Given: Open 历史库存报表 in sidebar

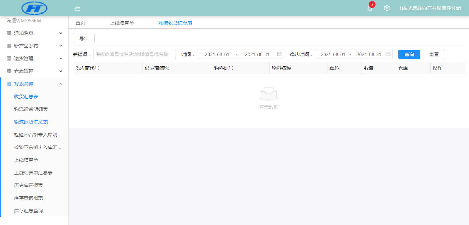Looking at the screenshot, I should (28, 185).
